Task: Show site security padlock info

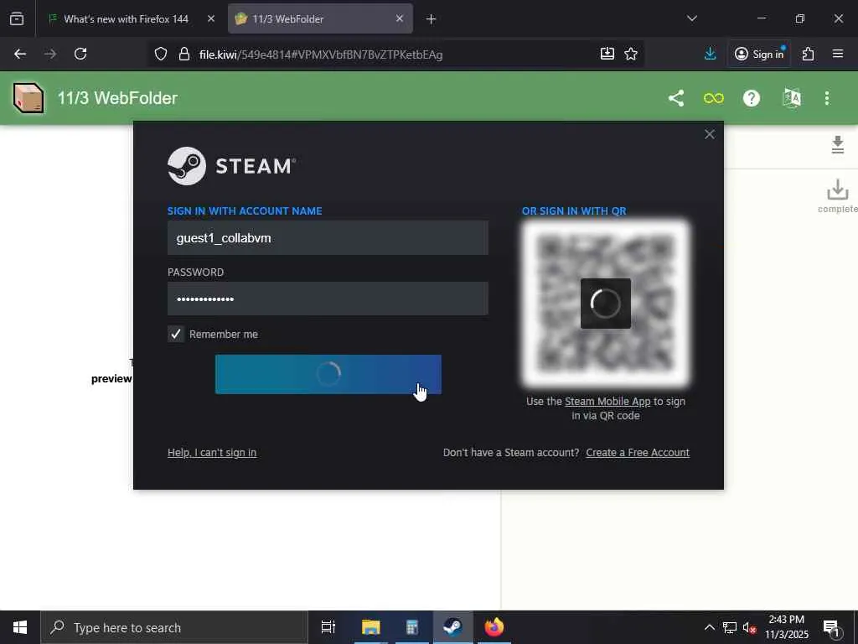Action: click(x=184, y=54)
